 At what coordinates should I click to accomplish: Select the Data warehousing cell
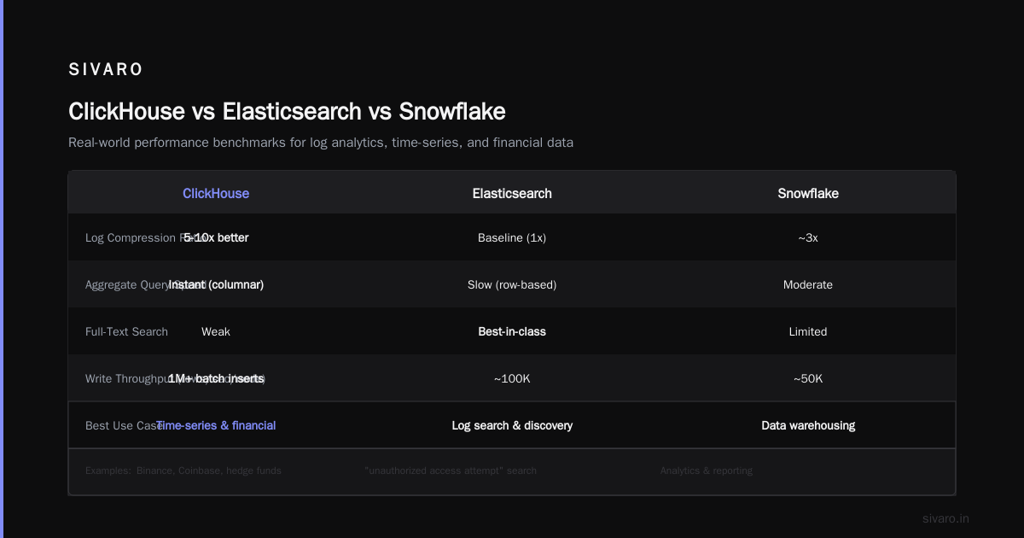click(808, 426)
